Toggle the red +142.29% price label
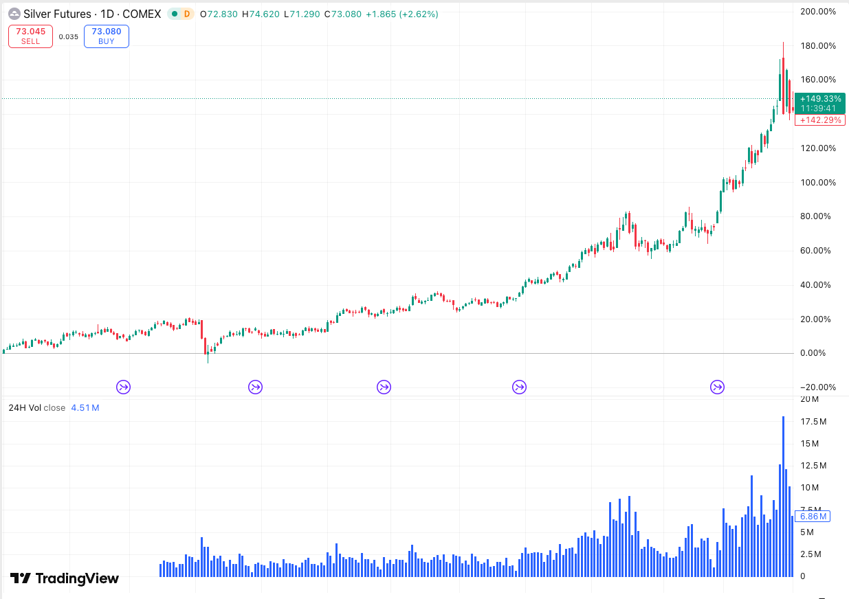 (x=820, y=120)
